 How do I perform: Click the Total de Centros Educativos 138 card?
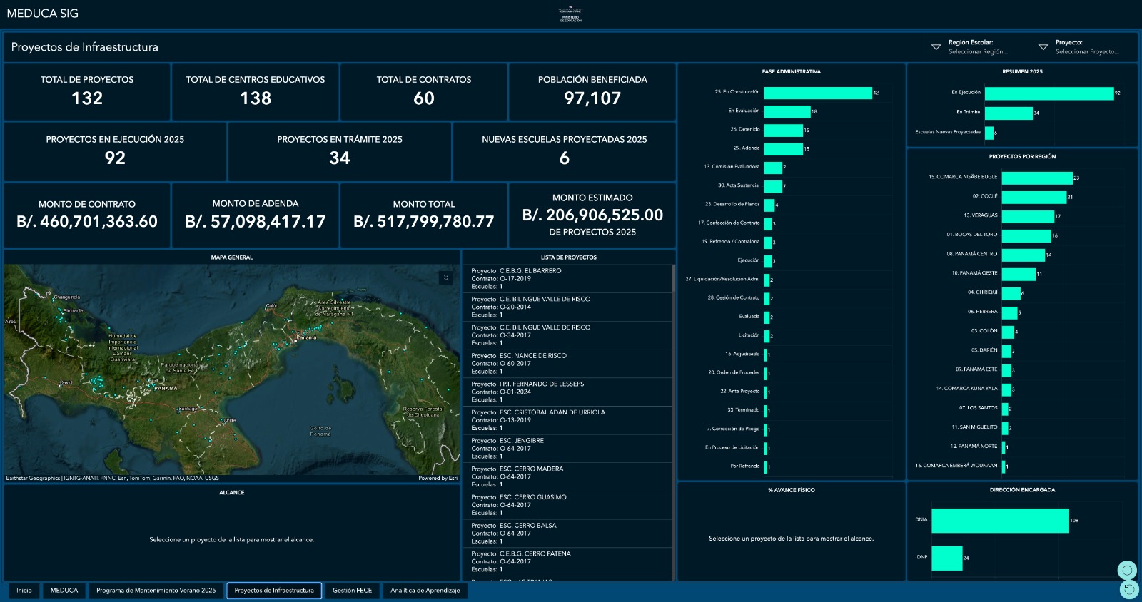pyautogui.click(x=256, y=92)
